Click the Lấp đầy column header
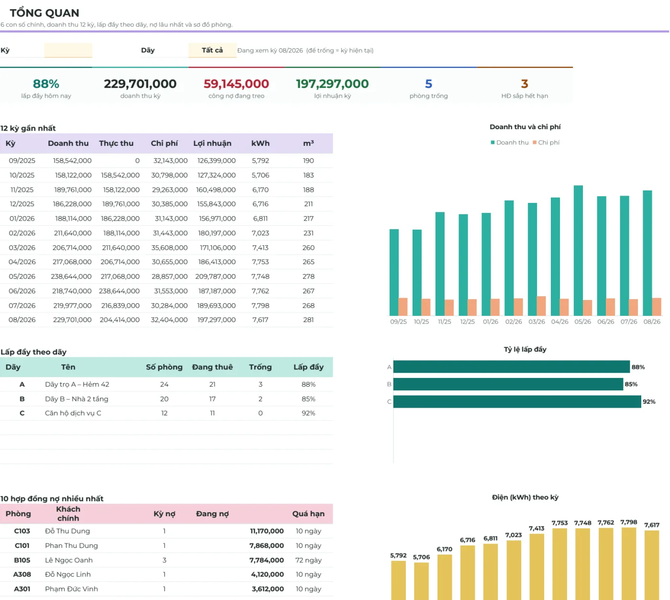The image size is (670, 600). pyautogui.click(x=308, y=367)
